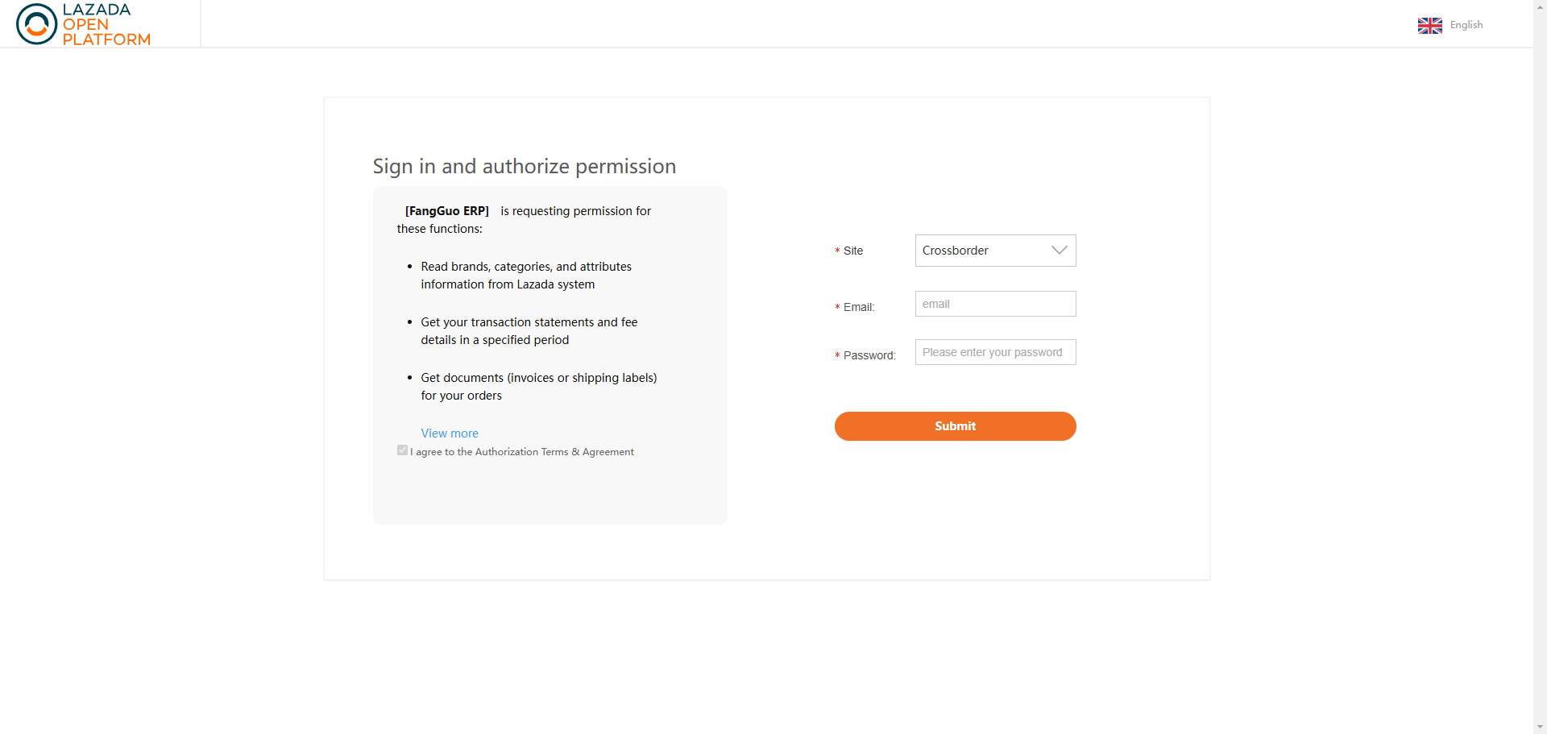Click the vertical page scrollbar track

(1540, 363)
